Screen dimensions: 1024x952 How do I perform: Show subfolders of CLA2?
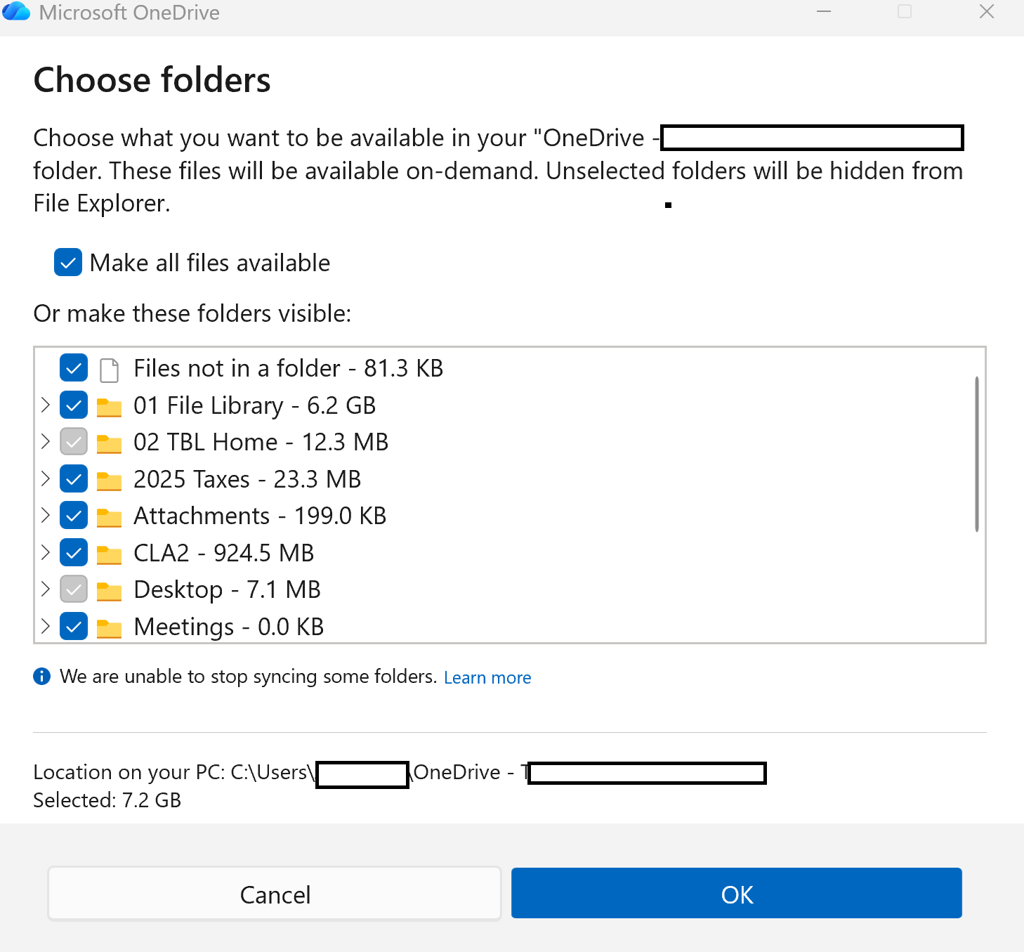pyautogui.click(x=46, y=552)
